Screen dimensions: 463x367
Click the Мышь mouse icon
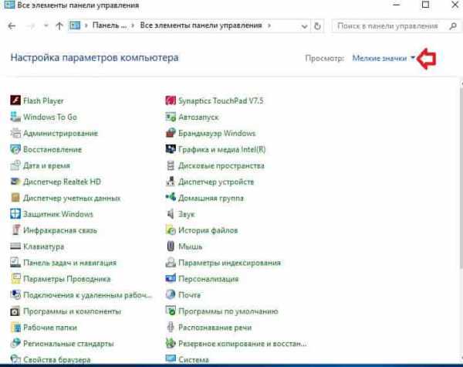pyautogui.click(x=171, y=246)
